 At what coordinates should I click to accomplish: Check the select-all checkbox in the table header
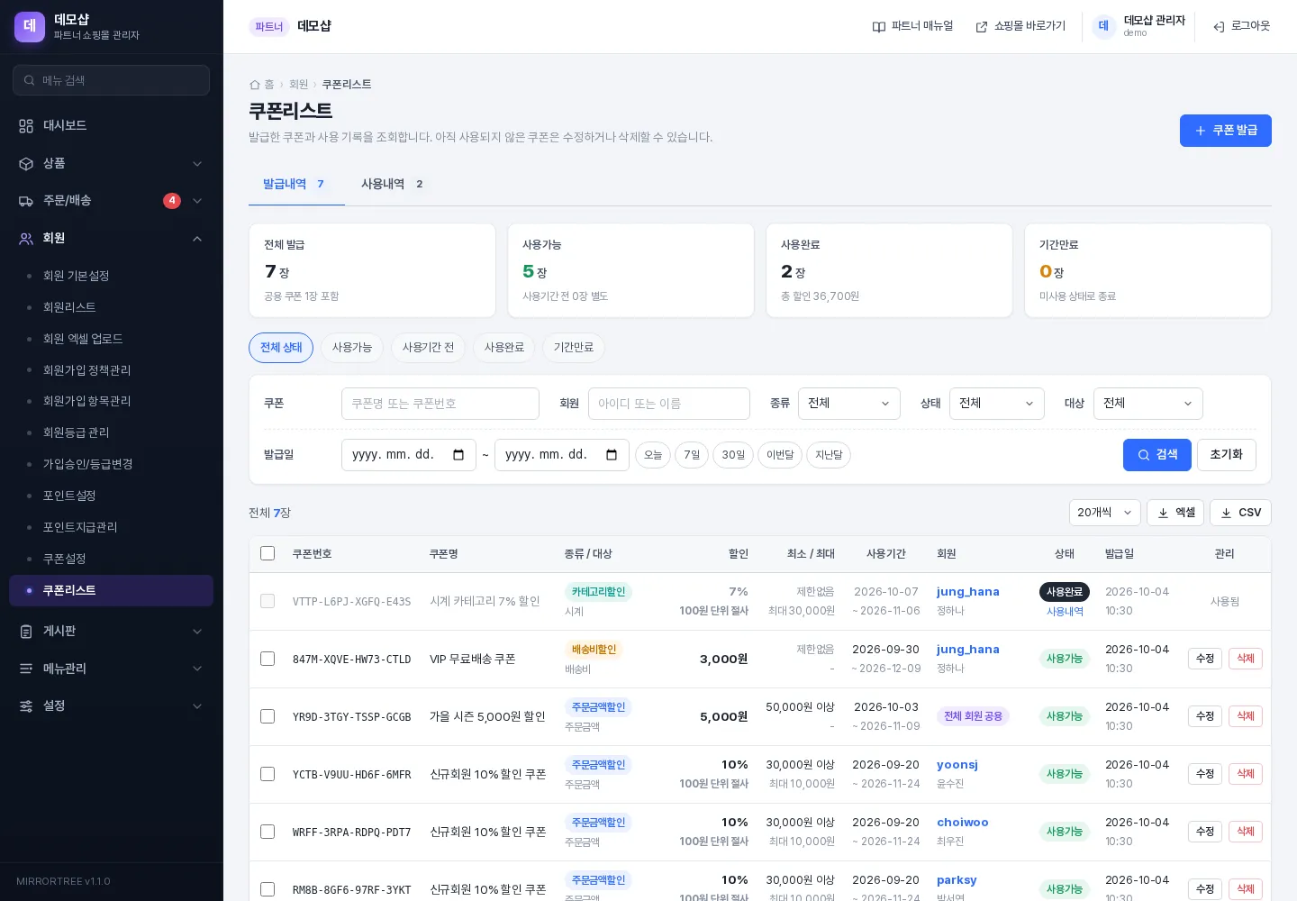point(268,553)
